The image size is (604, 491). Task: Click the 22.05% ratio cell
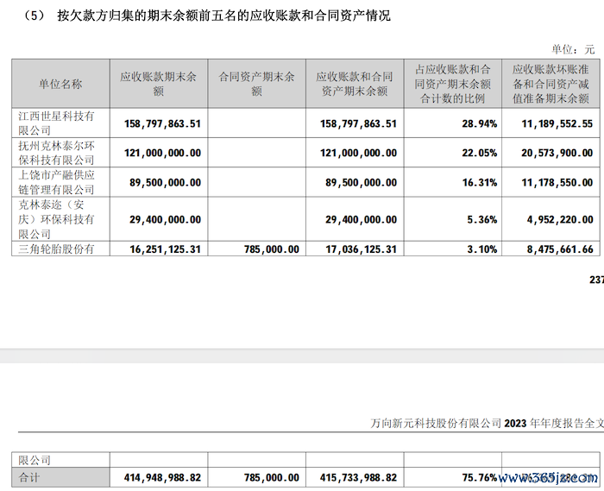pos(480,154)
